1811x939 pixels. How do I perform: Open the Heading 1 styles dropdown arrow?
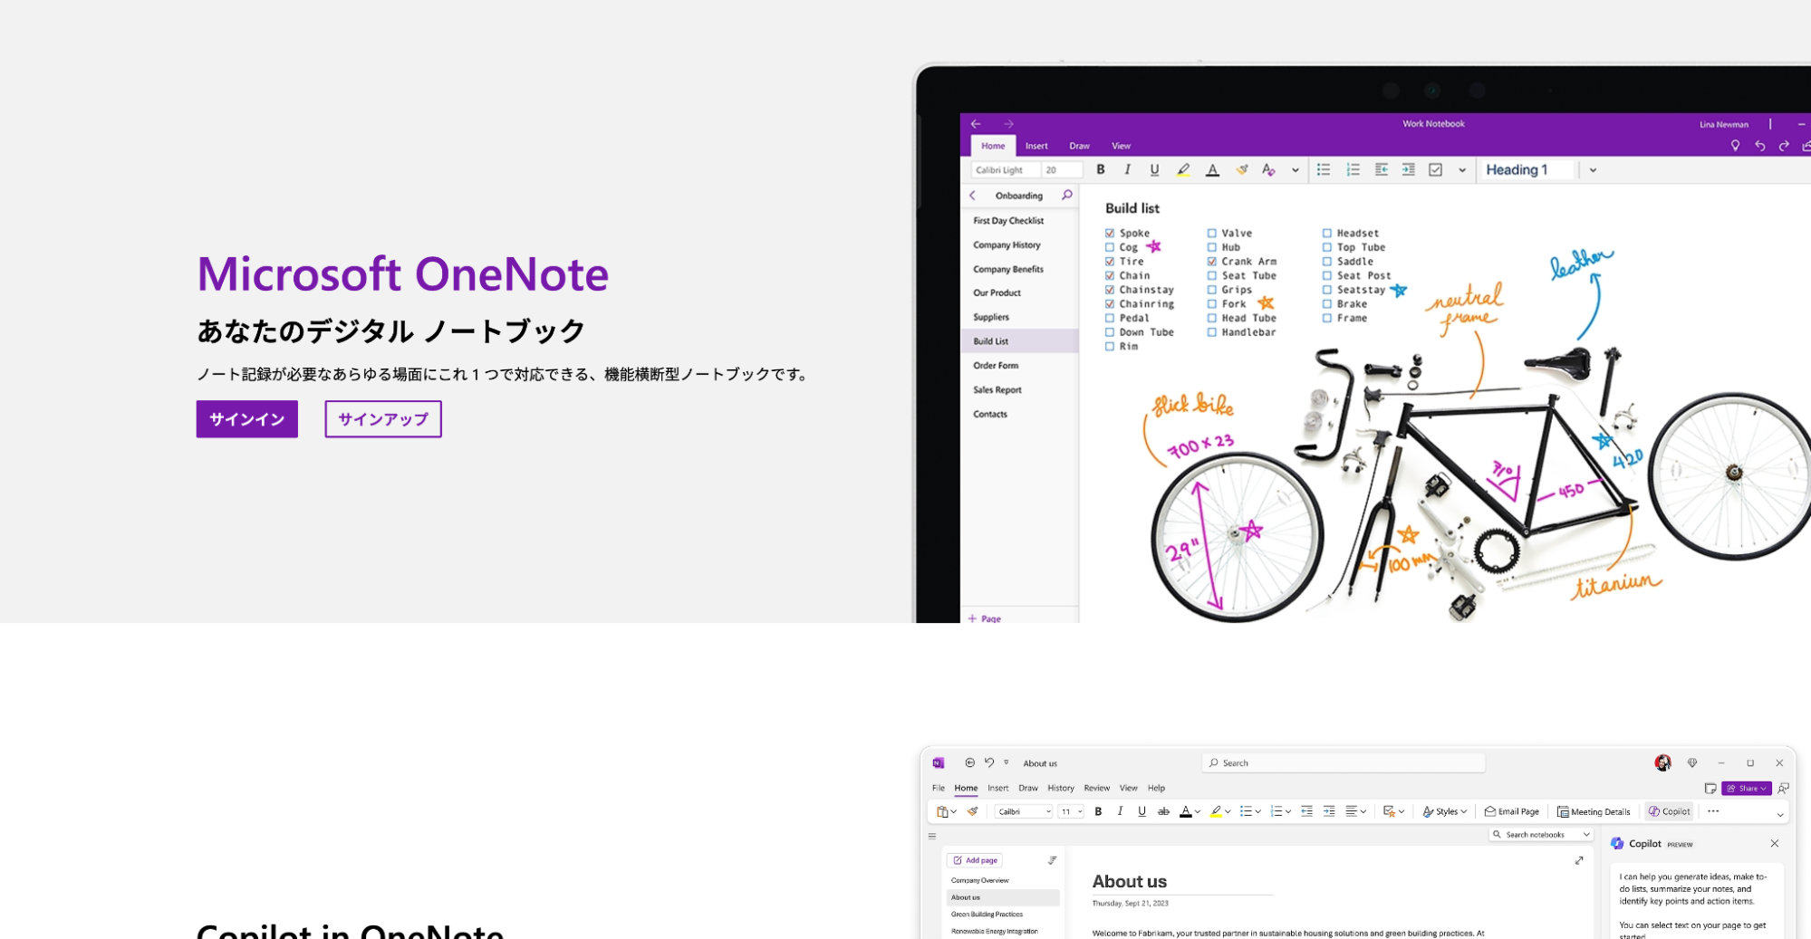[1593, 170]
